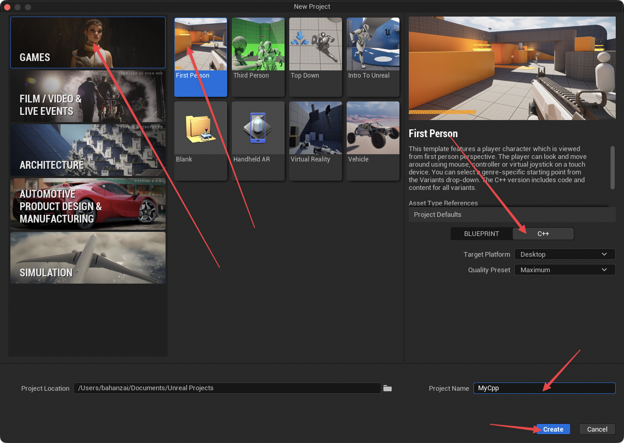The image size is (624, 443).
Task: Select Automotive Product Design & Manufacturing category
Action: 88,204
